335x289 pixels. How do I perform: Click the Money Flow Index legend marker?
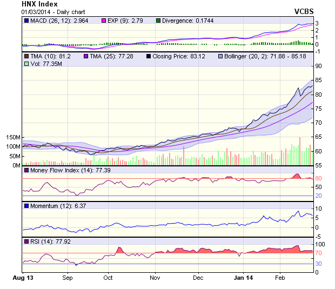tap(27, 171)
